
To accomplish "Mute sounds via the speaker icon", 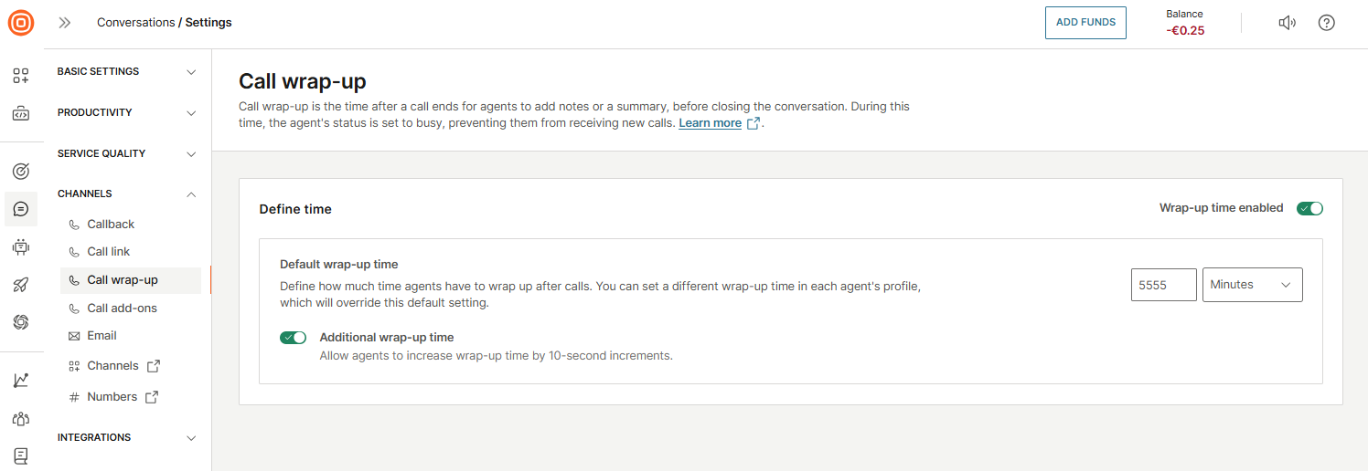I will click(1287, 23).
